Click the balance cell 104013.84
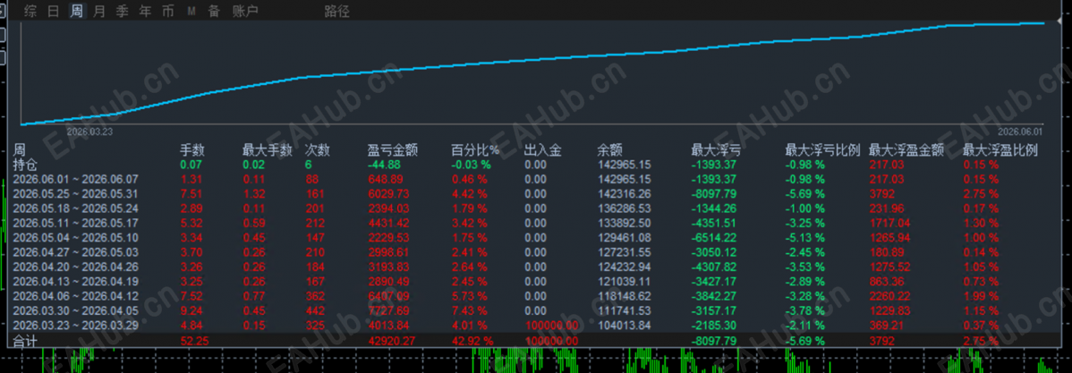 click(x=625, y=326)
